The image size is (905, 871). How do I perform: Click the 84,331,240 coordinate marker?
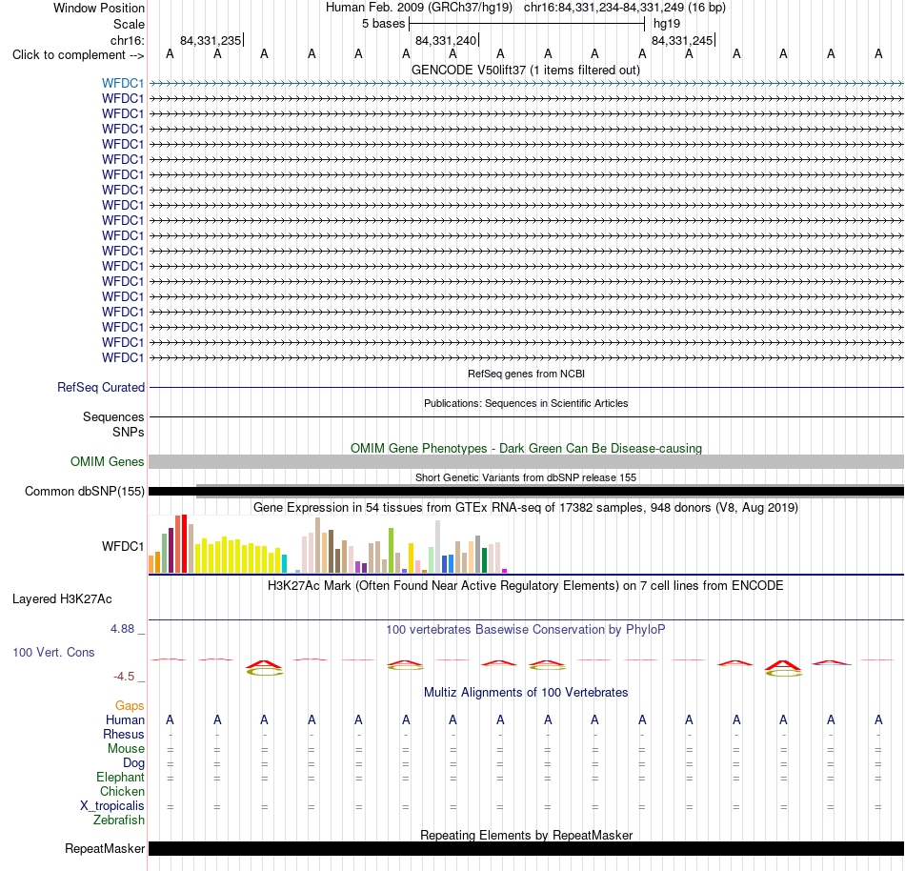(446, 40)
